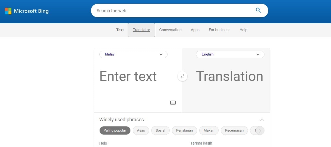This screenshot has width=331, height=147.
Task: Open the Help tab
Action: [x=243, y=30]
